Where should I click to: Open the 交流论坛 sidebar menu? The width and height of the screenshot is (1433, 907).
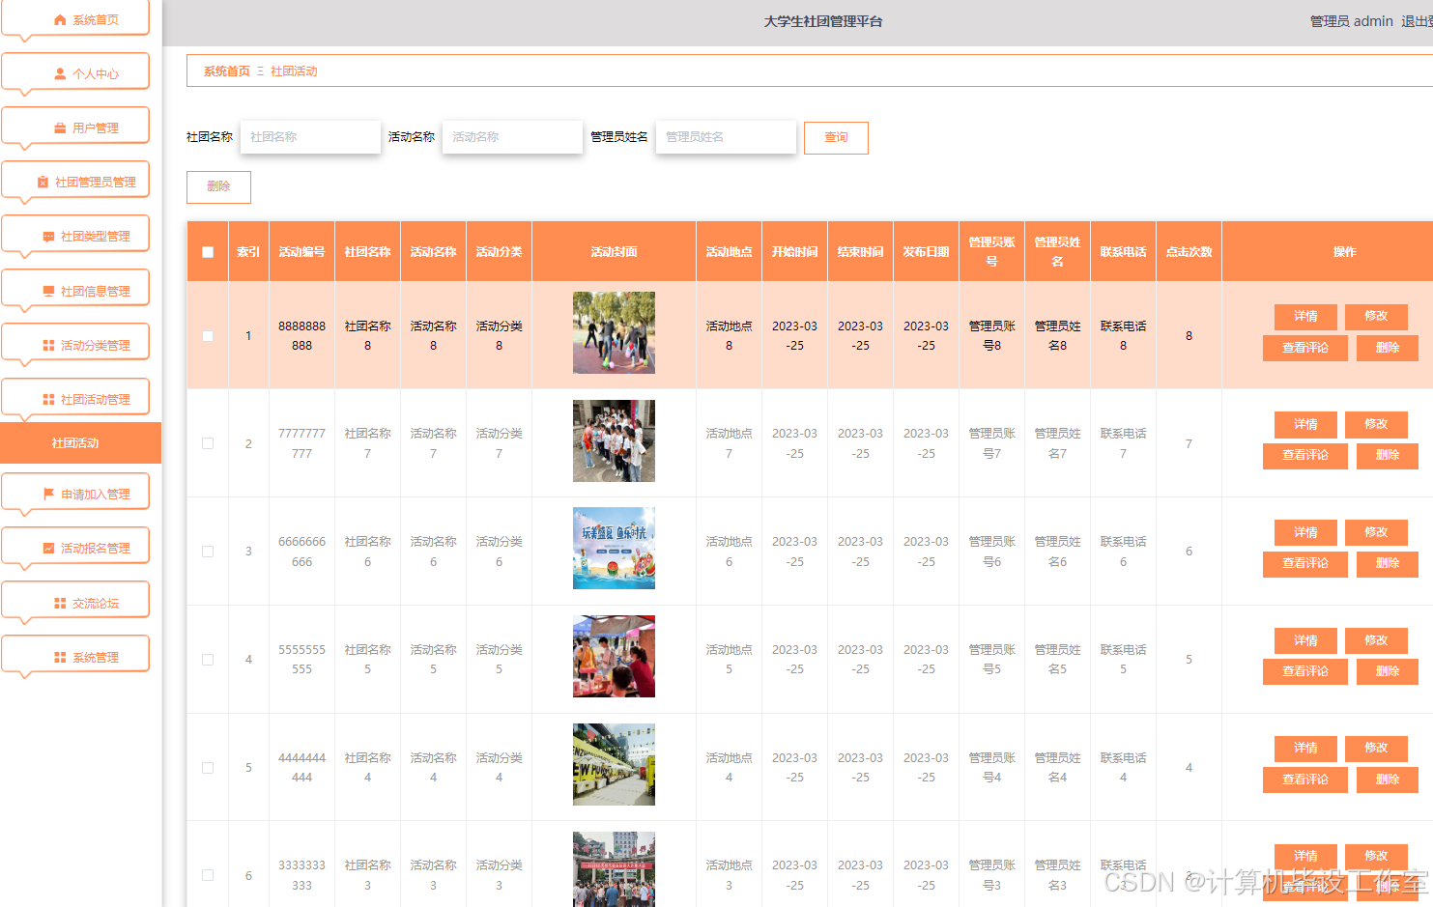[75, 601]
